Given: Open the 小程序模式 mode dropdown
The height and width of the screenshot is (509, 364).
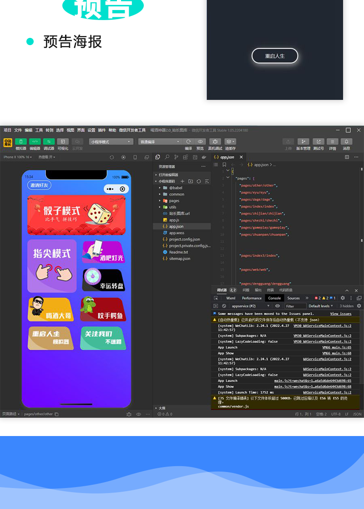Looking at the screenshot, I should pos(111,141).
